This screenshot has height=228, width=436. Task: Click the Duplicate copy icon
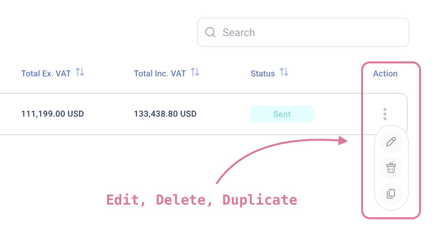391,194
